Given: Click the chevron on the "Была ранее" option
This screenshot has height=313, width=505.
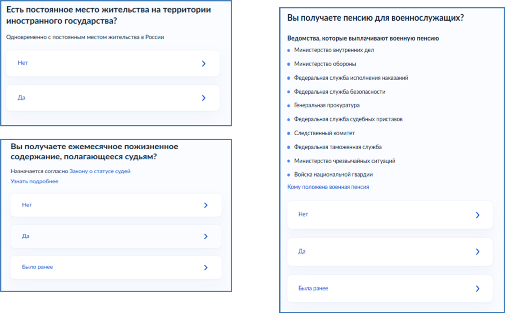Looking at the screenshot, I should point(478,289).
